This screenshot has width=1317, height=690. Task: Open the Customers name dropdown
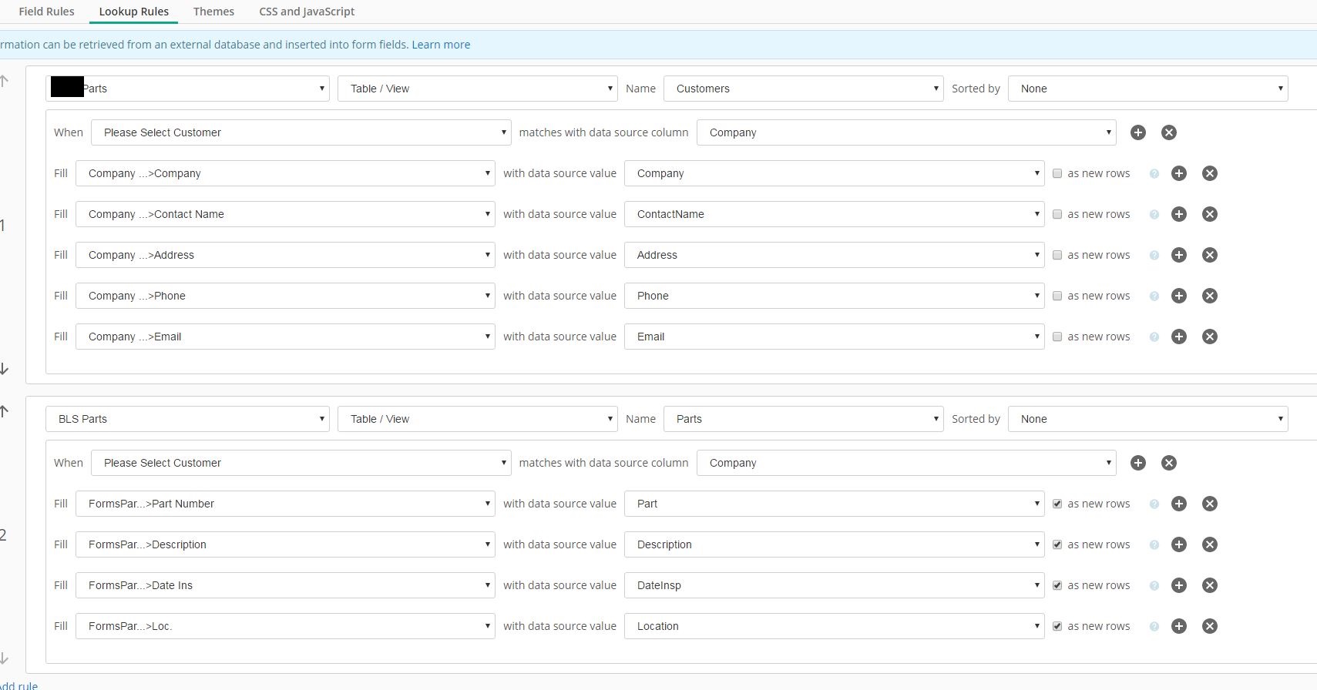(803, 89)
